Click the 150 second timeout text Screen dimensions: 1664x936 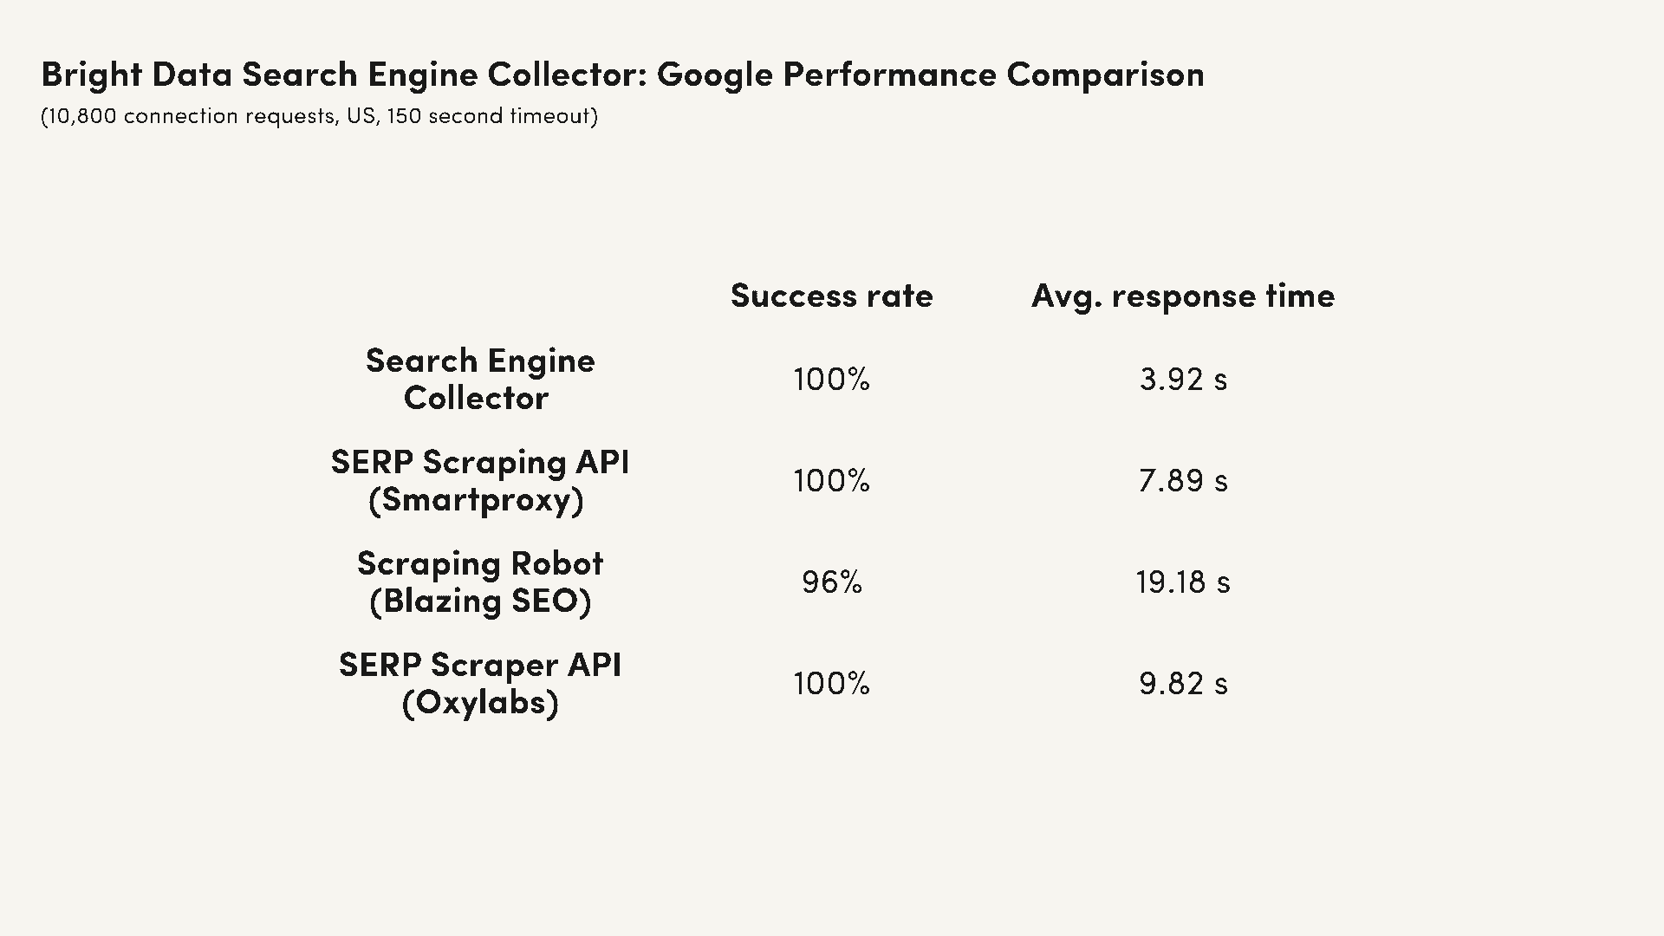tap(489, 116)
